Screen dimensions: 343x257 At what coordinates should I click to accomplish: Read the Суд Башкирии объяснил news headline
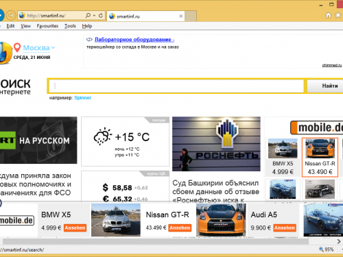pos(216,191)
